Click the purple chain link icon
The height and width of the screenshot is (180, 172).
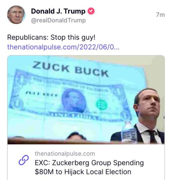24,160
